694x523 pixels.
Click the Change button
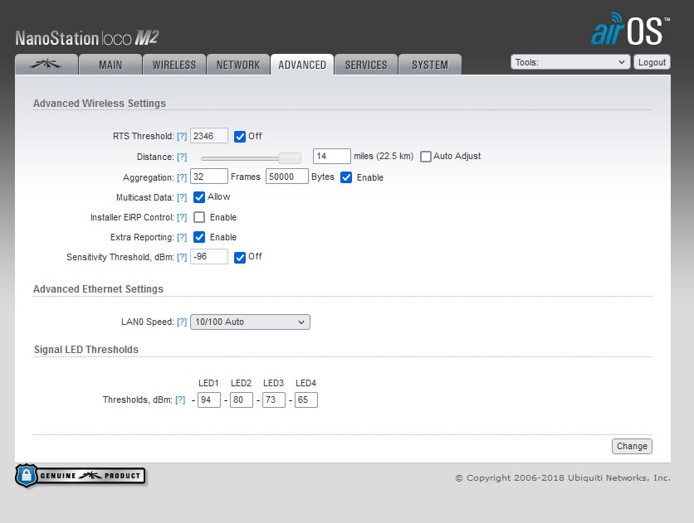tap(632, 446)
